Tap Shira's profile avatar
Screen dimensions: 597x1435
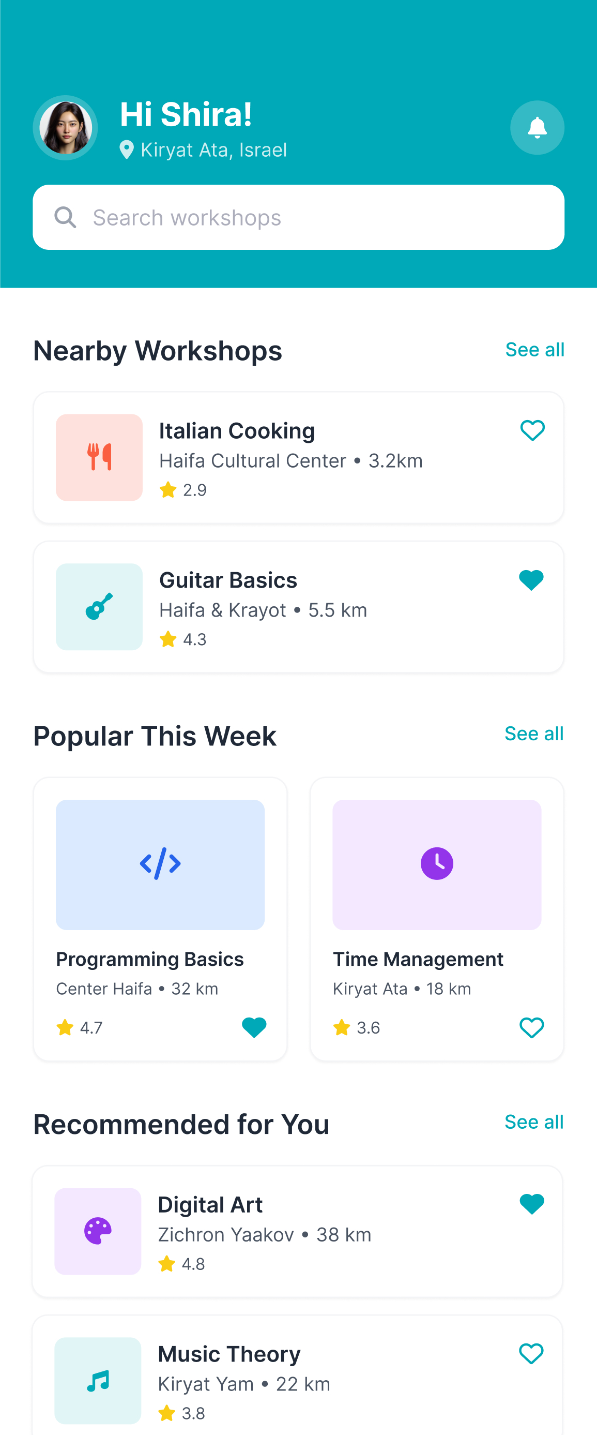[66, 128]
